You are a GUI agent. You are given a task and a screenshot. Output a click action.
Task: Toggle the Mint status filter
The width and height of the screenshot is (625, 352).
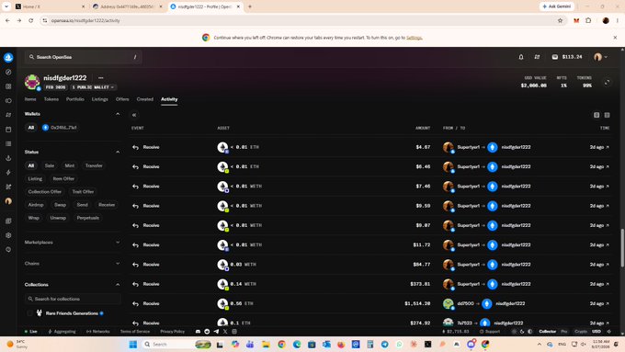(x=69, y=165)
